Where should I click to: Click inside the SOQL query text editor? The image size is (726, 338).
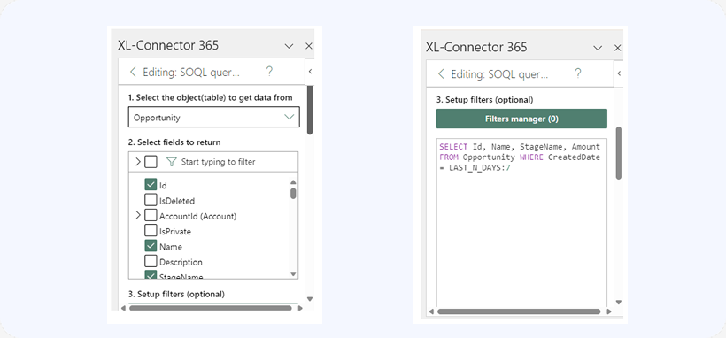pyautogui.click(x=521, y=222)
